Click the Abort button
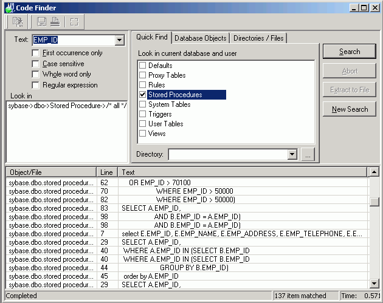 click(350, 71)
